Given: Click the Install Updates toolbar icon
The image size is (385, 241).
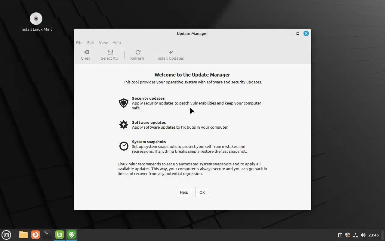Looking at the screenshot, I should point(171,52).
